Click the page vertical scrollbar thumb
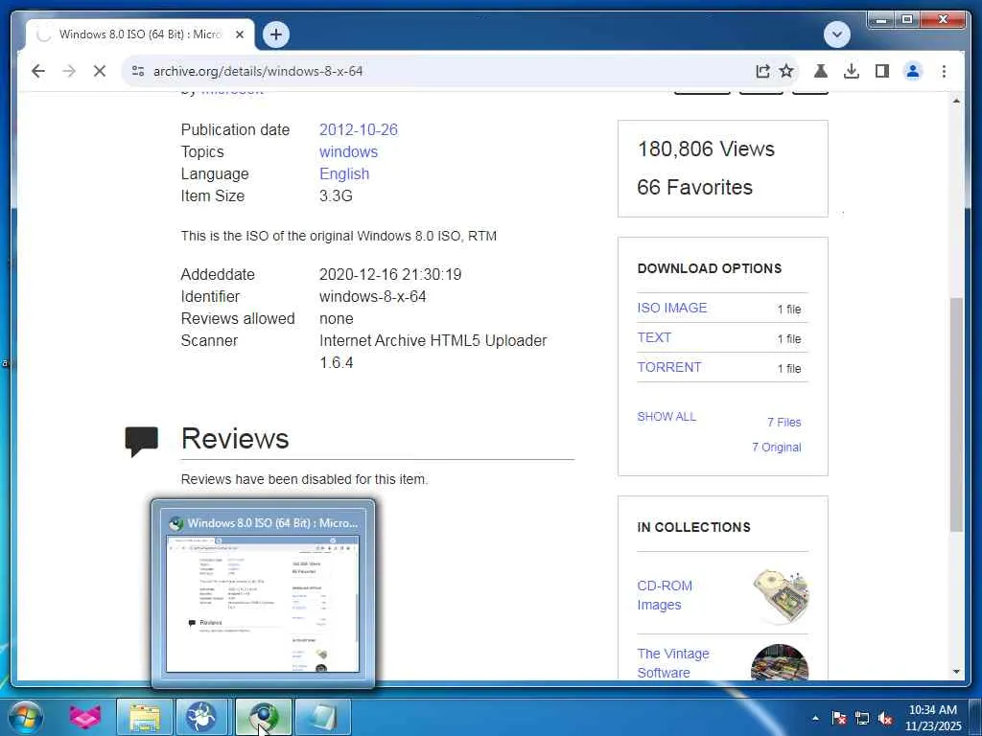The width and height of the screenshot is (982, 736). point(956,415)
